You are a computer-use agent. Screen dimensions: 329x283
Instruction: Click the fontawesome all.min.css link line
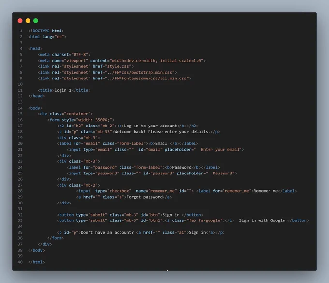[114, 78]
